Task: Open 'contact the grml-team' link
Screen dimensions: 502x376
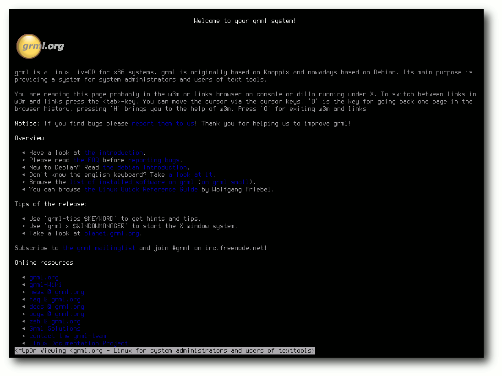Action: pyautogui.click(x=67, y=336)
